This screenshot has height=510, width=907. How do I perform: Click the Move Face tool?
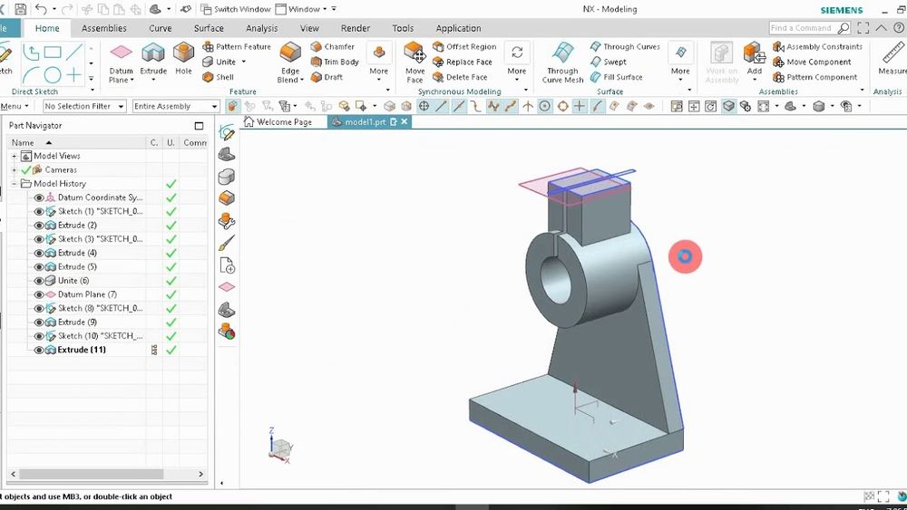[414, 63]
